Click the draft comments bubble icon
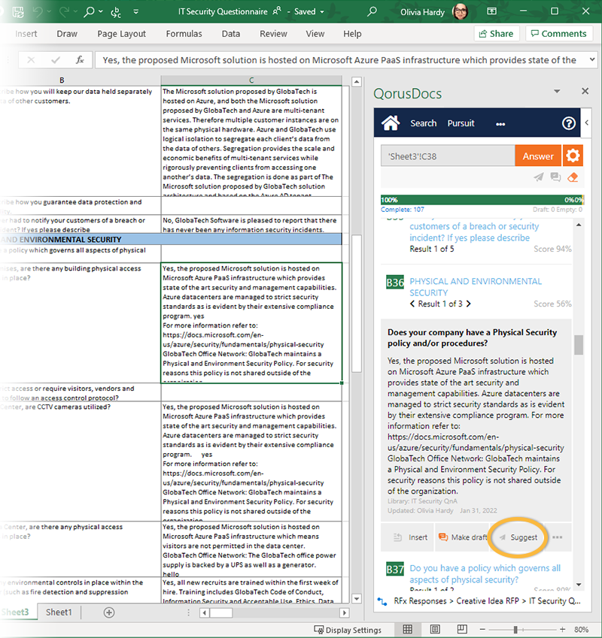 [x=555, y=177]
